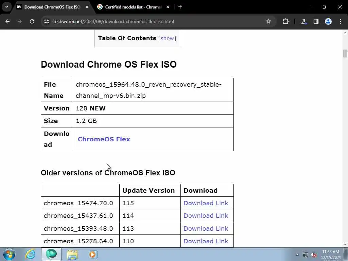Viewport: 348px width, 261px height.
Task: Open Chrome Labs flask icon
Action: 303,21
